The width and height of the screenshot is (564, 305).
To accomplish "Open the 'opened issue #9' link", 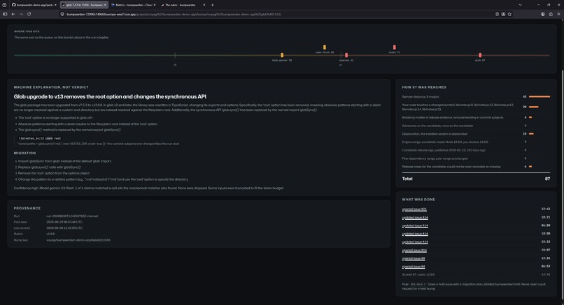I will [414, 258].
